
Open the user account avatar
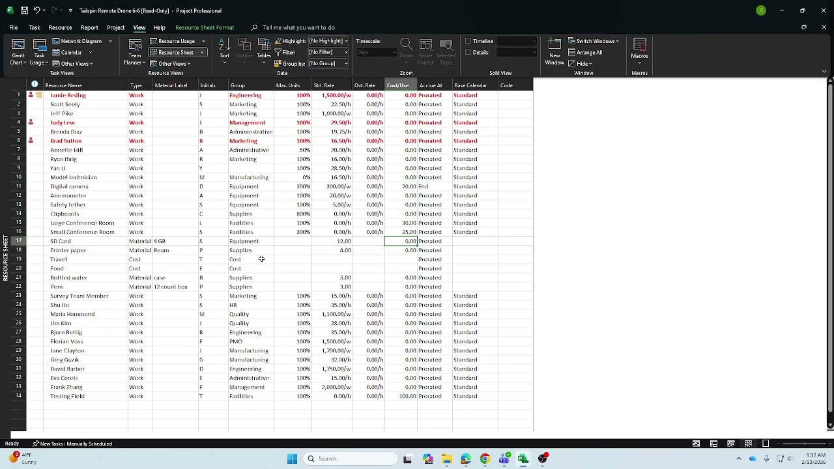761,10
